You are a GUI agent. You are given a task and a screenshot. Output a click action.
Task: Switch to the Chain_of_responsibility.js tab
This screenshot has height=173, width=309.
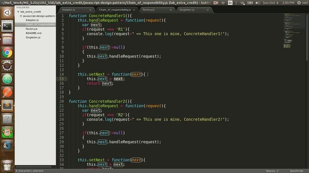tap(115, 10)
